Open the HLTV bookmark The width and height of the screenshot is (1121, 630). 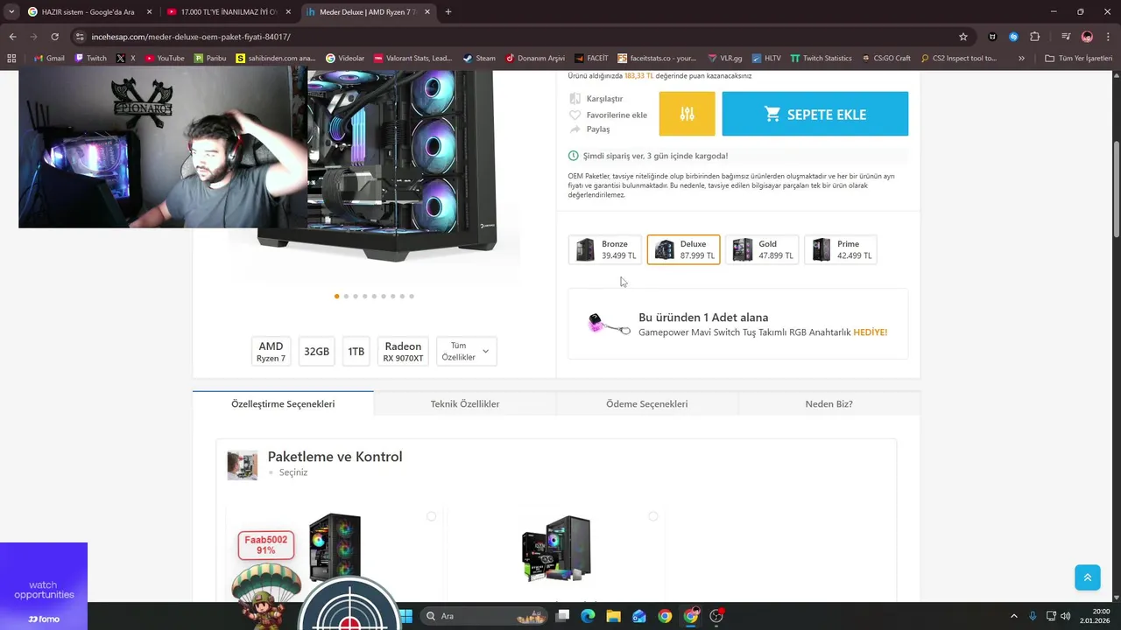tap(766, 59)
